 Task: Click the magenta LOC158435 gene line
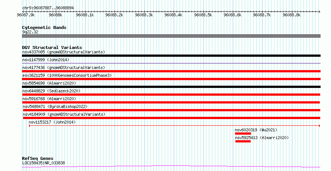[x=171, y=167]
